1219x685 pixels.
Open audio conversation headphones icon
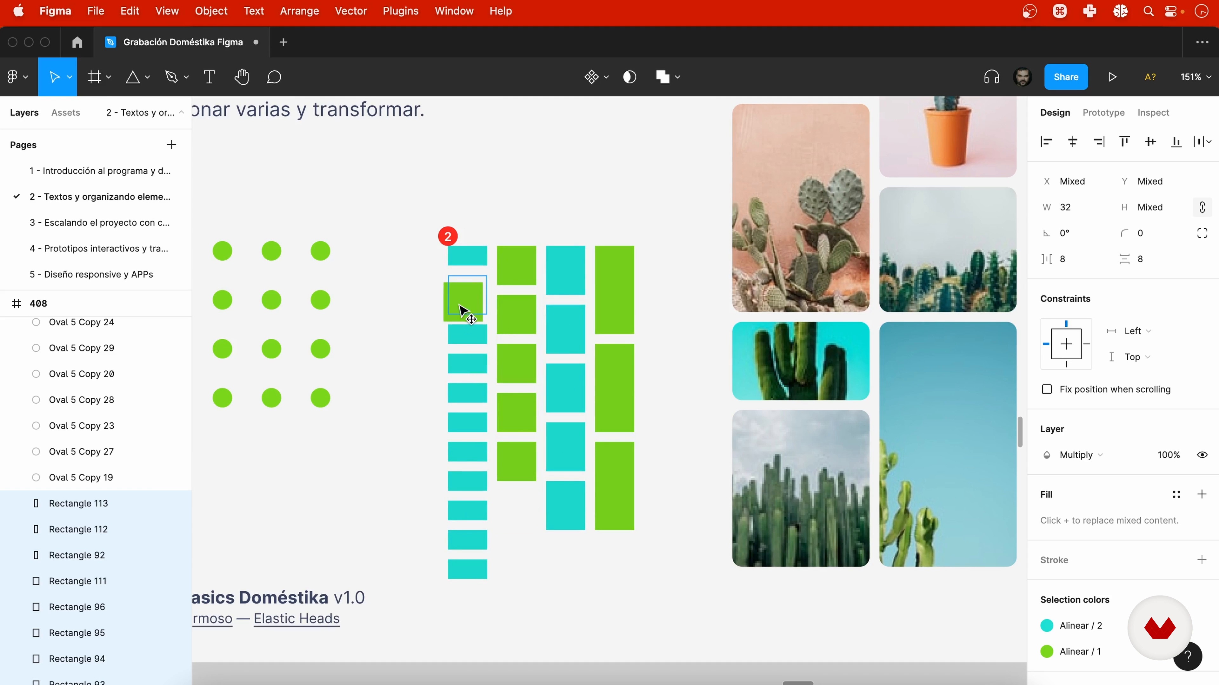(991, 76)
